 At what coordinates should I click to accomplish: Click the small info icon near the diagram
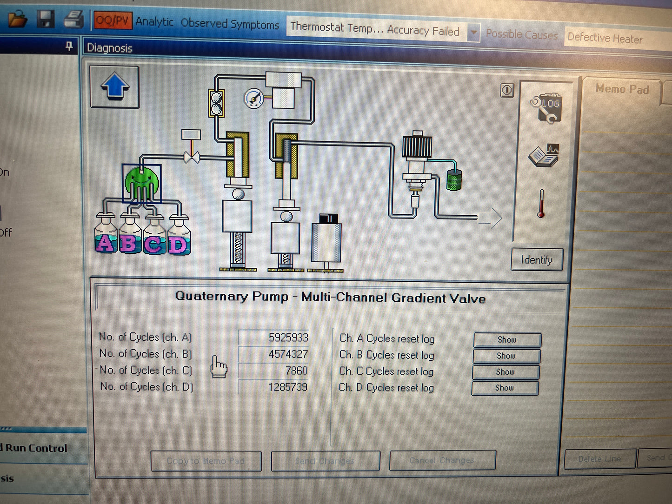(x=507, y=90)
